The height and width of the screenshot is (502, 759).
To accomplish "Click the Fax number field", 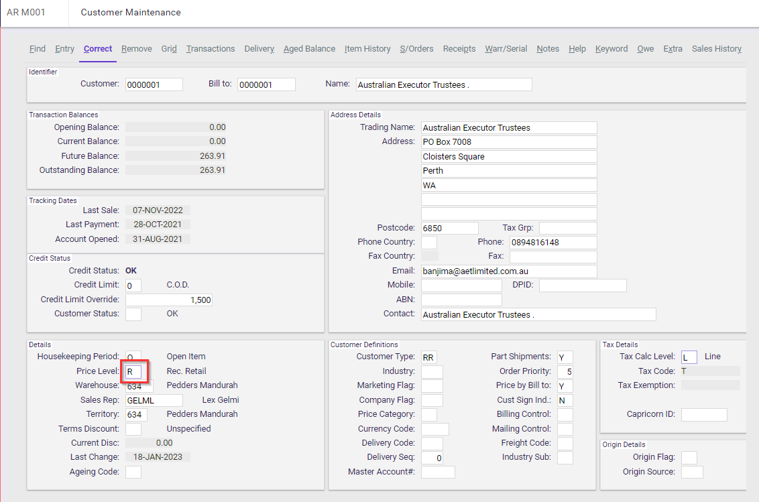I will click(x=553, y=257).
